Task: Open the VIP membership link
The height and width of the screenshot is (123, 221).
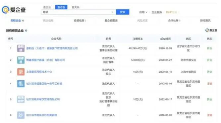Action: [x=171, y=12]
